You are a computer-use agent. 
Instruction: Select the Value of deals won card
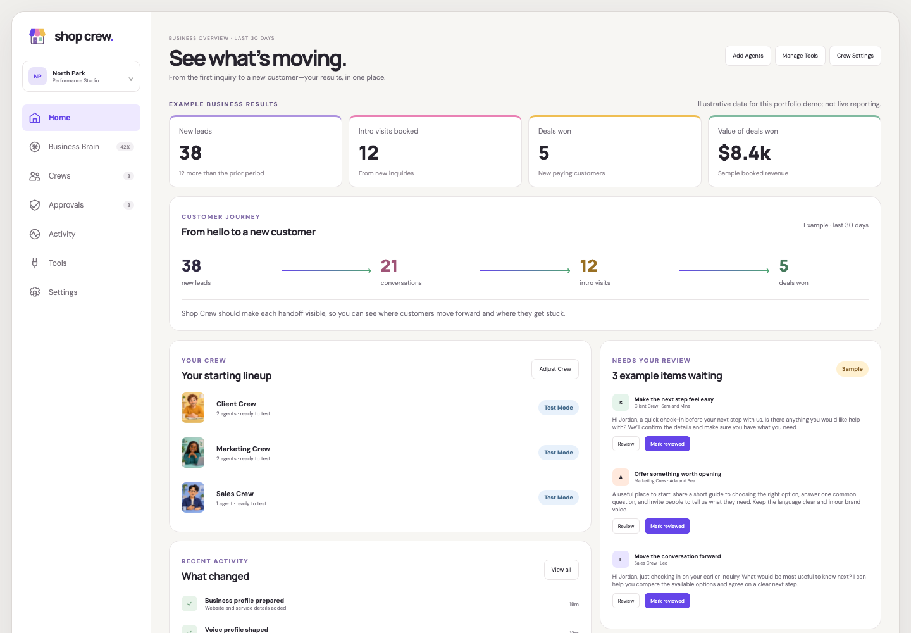tap(795, 151)
